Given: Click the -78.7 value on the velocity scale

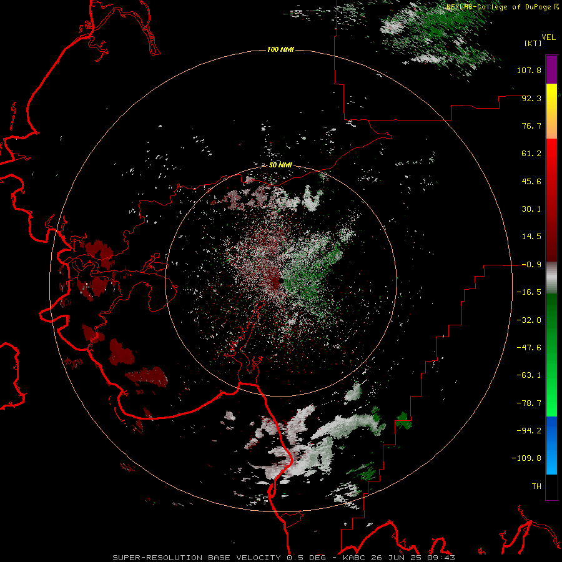Looking at the screenshot, I should pyautogui.click(x=529, y=403).
